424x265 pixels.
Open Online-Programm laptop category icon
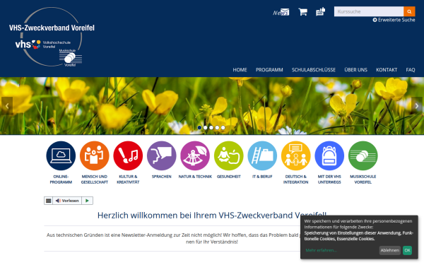pos(61,155)
